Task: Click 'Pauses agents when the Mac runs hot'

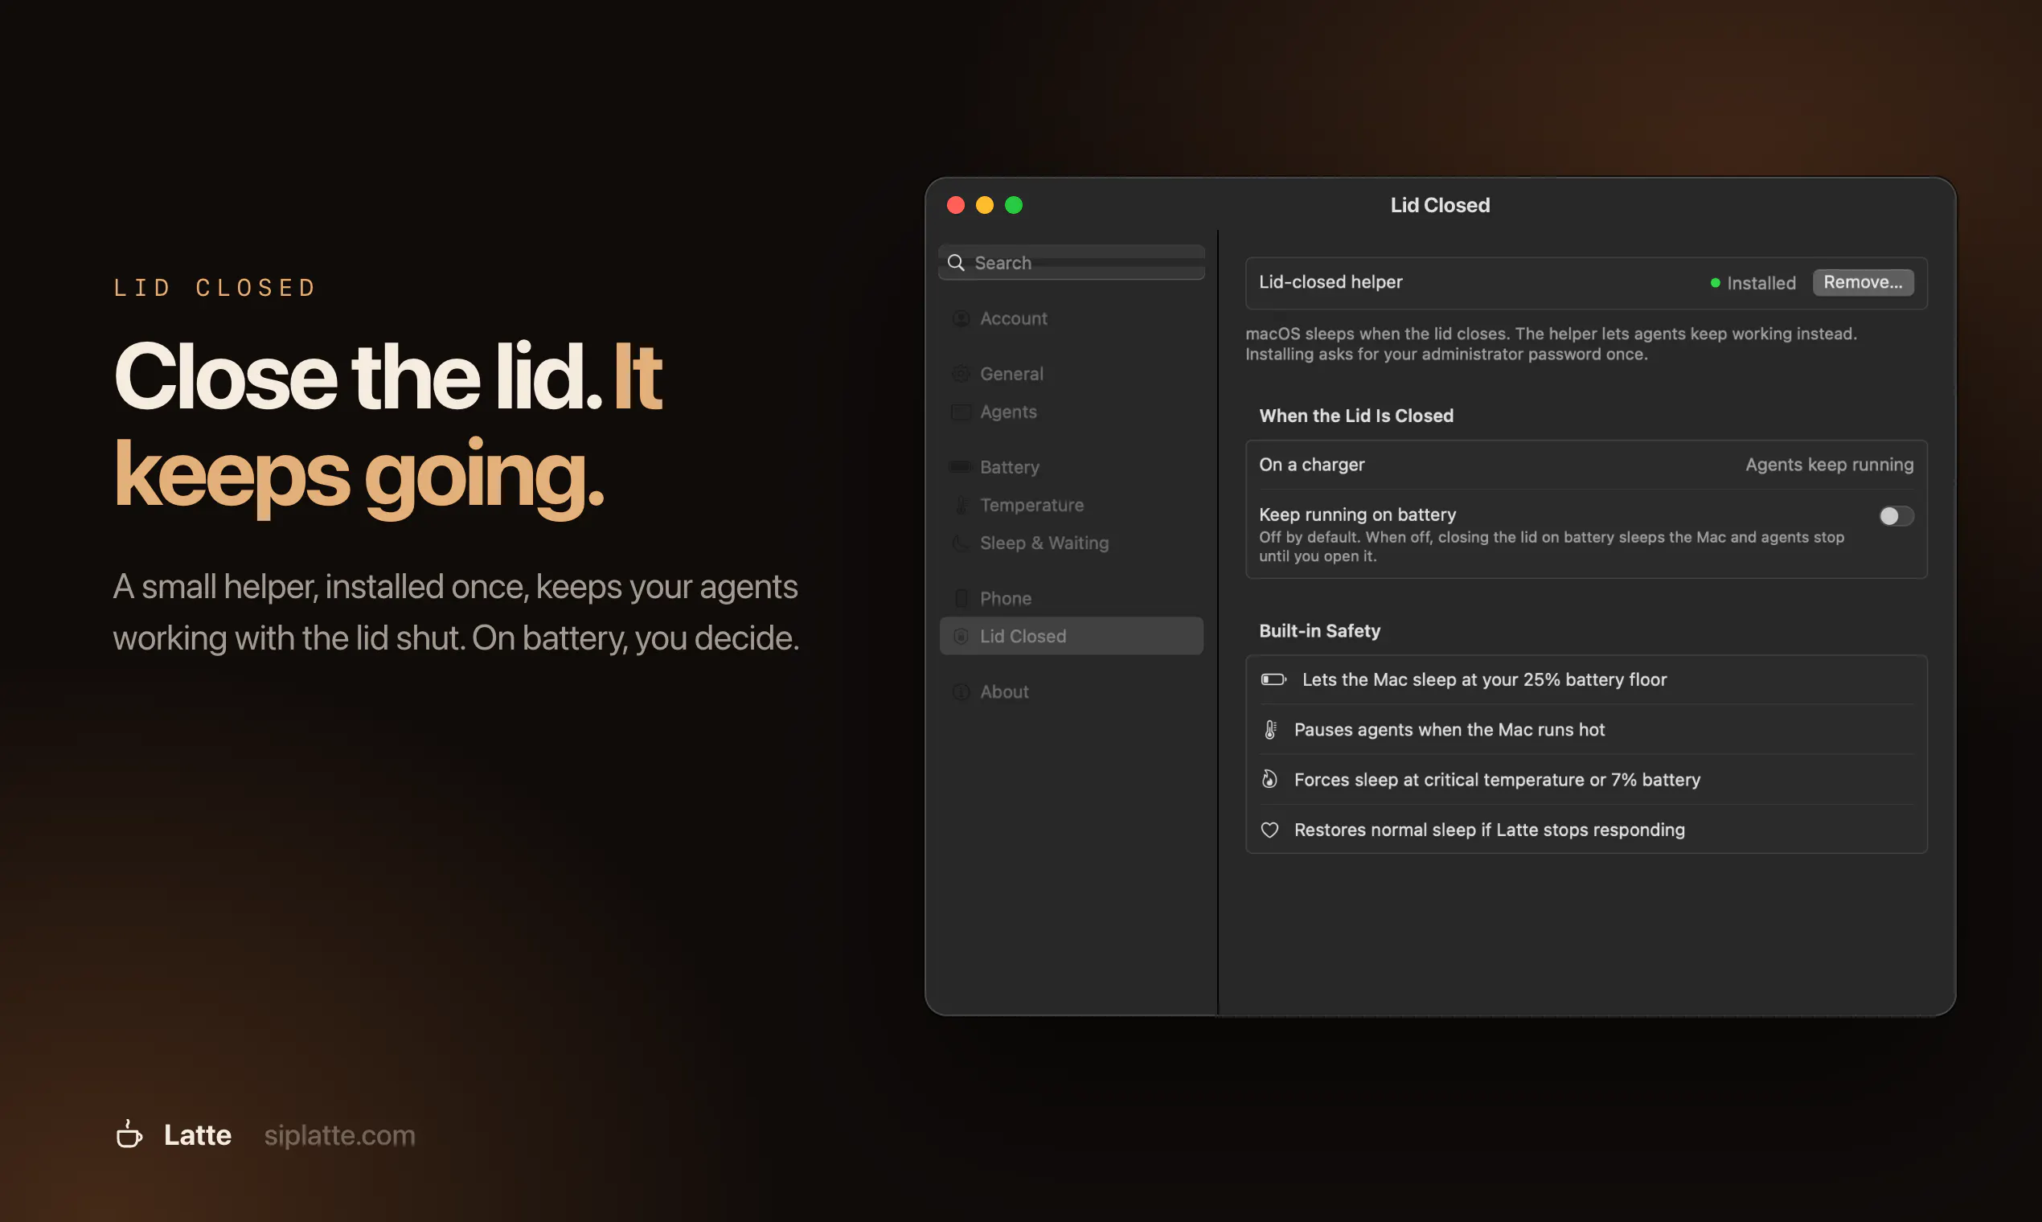Action: tap(1449, 729)
